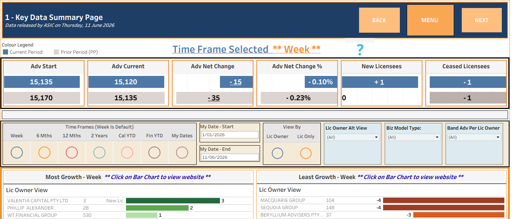The height and width of the screenshot is (219, 512).
Task: Choose the Lic Only view circle
Action: tap(306, 153)
